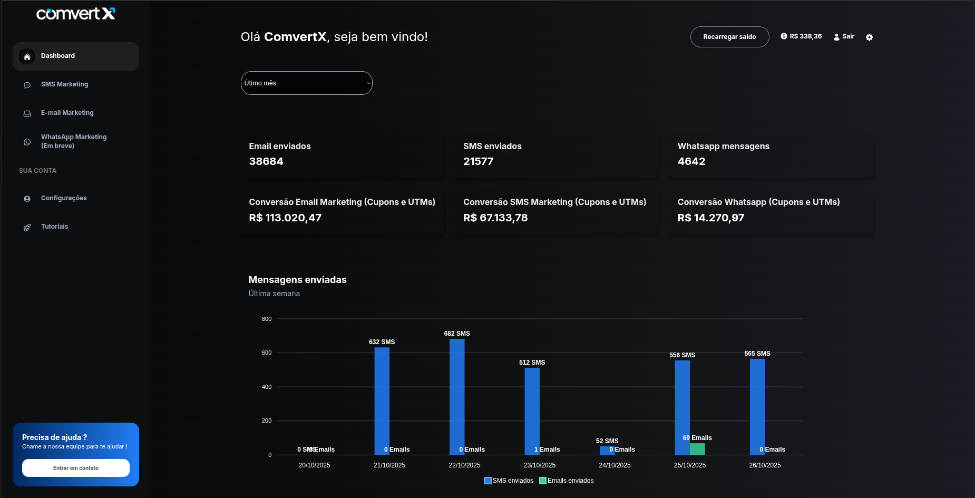Image resolution: width=975 pixels, height=498 pixels.
Task: Toggle SMS enviados legend series
Action: pyautogui.click(x=509, y=481)
